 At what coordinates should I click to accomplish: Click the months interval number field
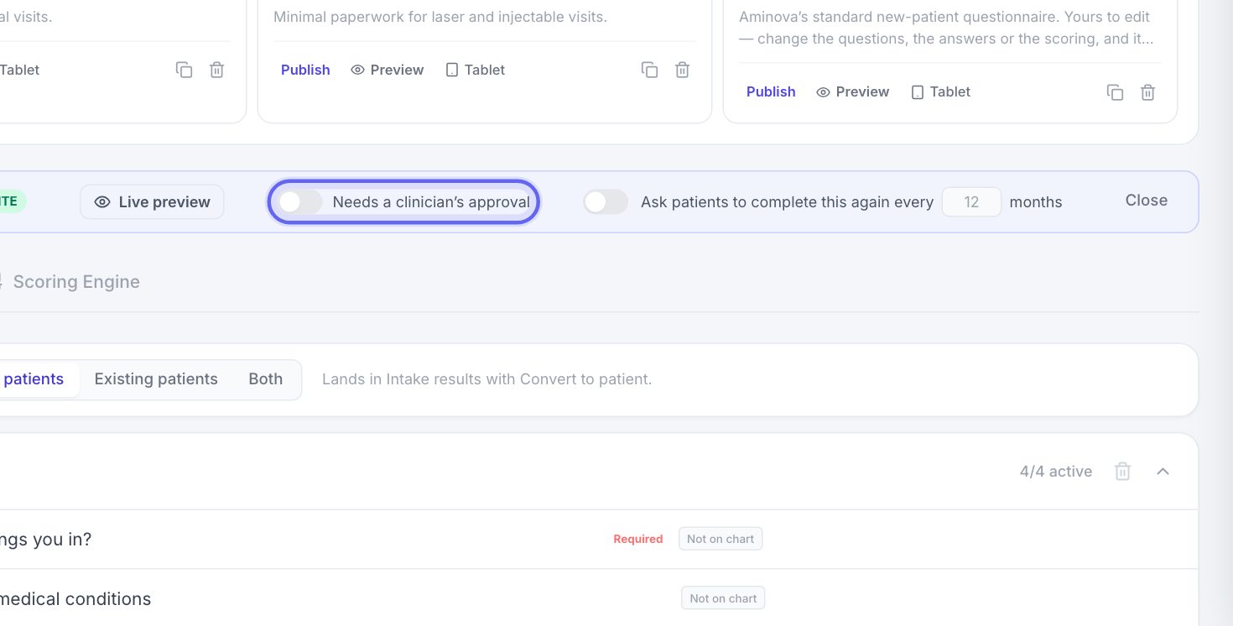pos(971,202)
